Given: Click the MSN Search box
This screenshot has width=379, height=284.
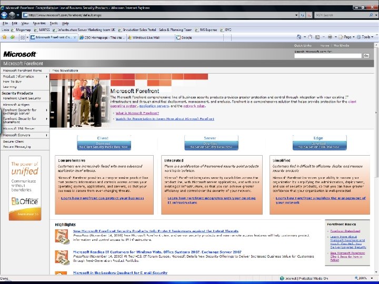Looking at the screenshot, I should (342, 15).
